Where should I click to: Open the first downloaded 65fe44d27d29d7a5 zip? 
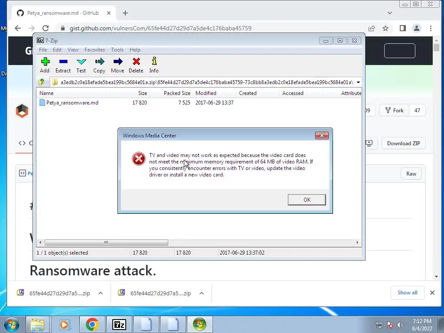(54, 293)
